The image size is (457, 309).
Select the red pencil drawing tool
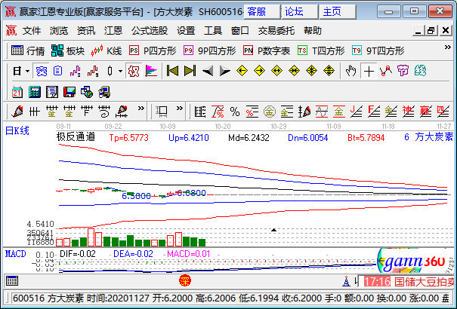(17, 112)
